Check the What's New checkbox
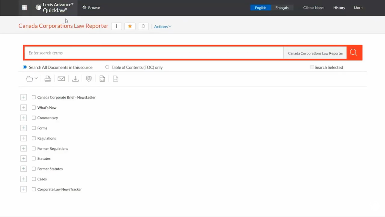Image resolution: width=385 pixels, height=217 pixels. coord(34,107)
